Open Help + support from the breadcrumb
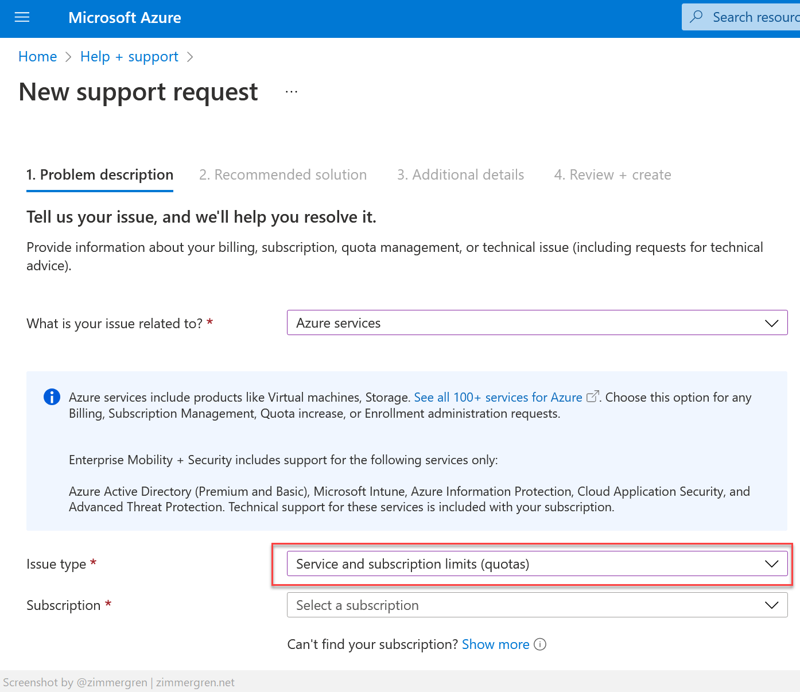This screenshot has width=800, height=692. pos(129,56)
